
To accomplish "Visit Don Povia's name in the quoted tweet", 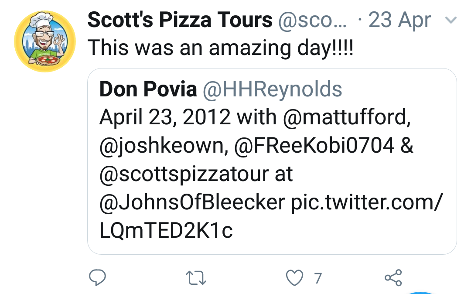I will pos(148,89).
